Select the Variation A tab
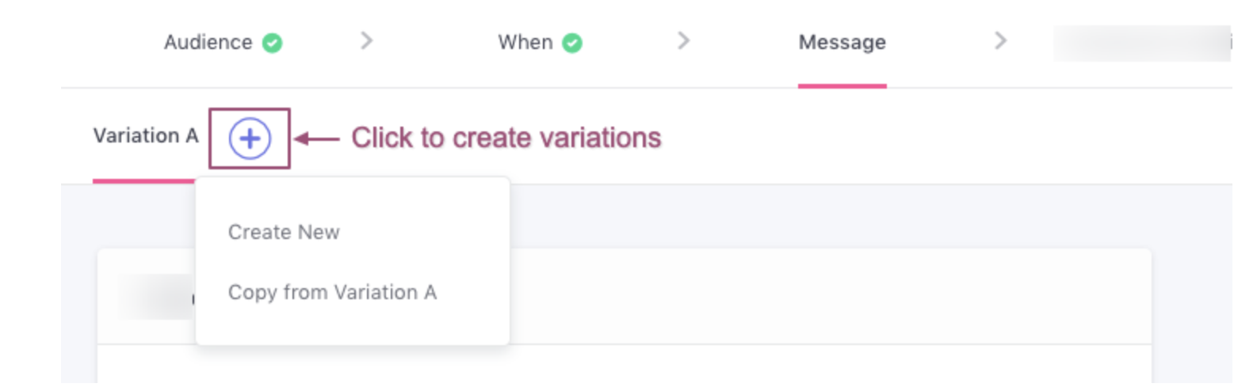Screen dimensions: 1257x391 145,136
